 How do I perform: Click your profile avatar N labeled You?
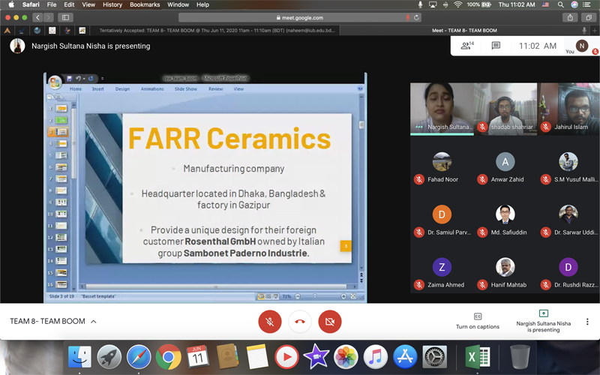click(582, 46)
